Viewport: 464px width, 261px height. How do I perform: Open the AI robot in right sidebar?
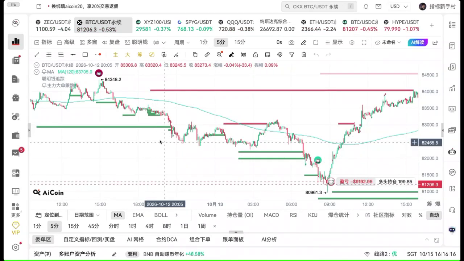point(452,152)
